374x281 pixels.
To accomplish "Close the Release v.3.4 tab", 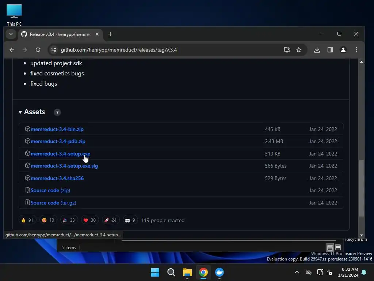I will tap(97, 34).
